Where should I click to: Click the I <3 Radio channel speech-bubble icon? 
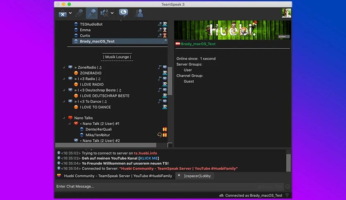click(70, 79)
